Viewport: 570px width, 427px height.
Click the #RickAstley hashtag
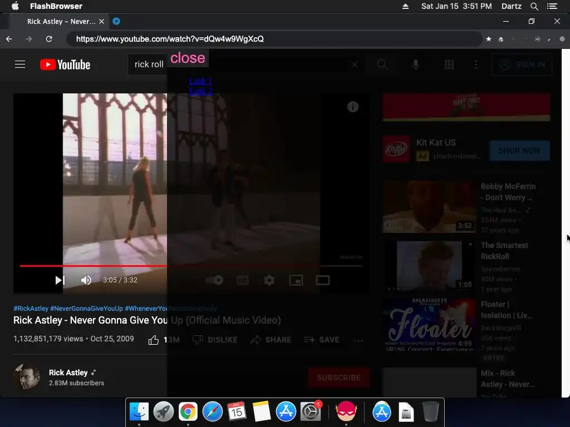tap(31, 308)
